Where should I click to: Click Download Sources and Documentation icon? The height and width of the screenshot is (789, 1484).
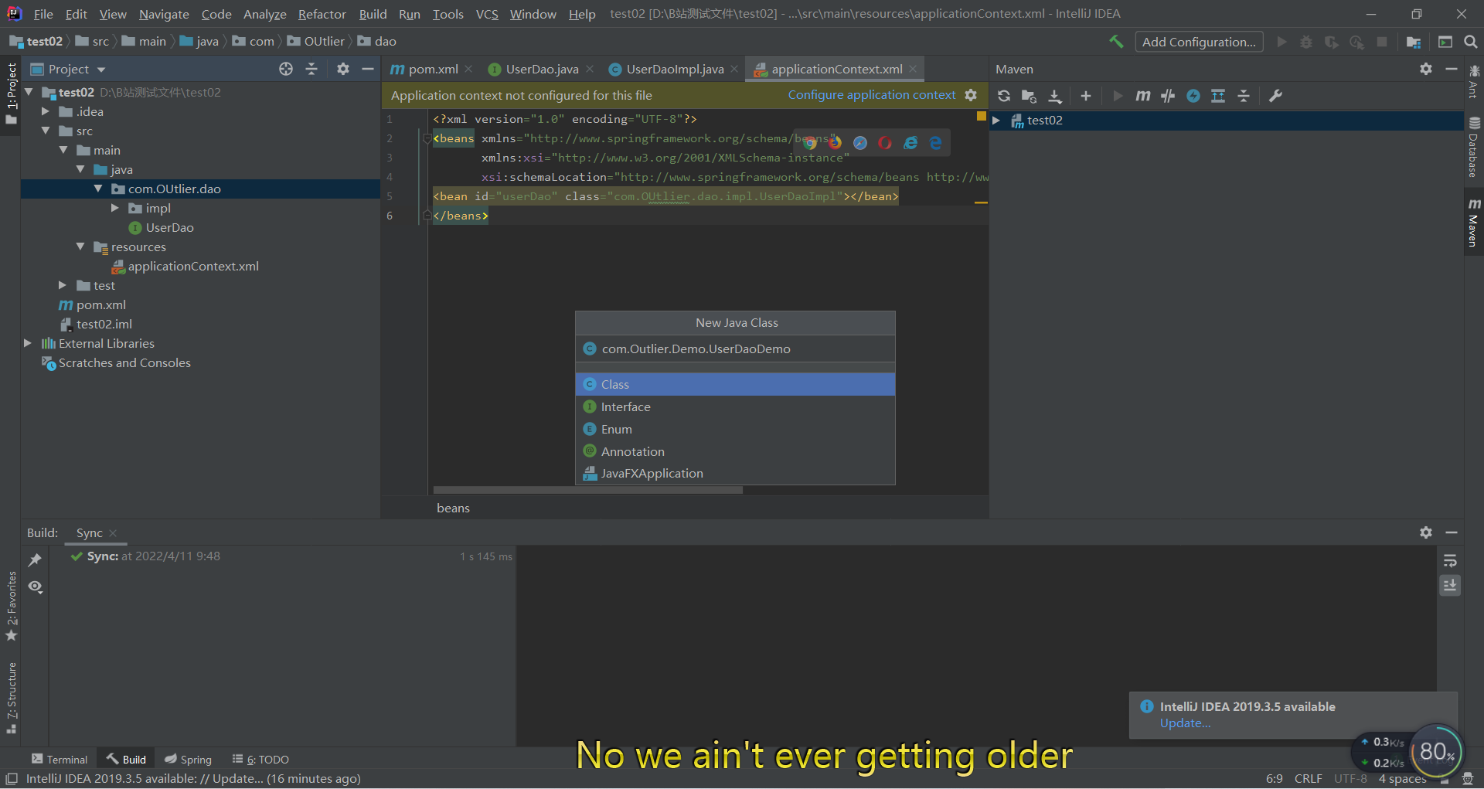1054,96
